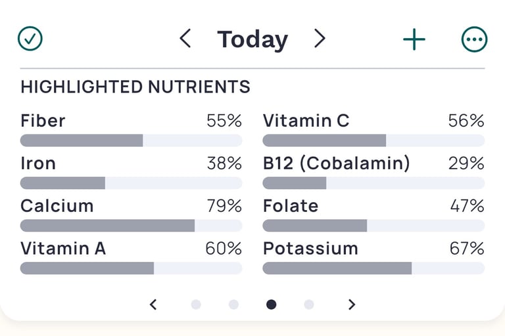
Task: Open the more options ellipsis menu
Action: tap(474, 39)
